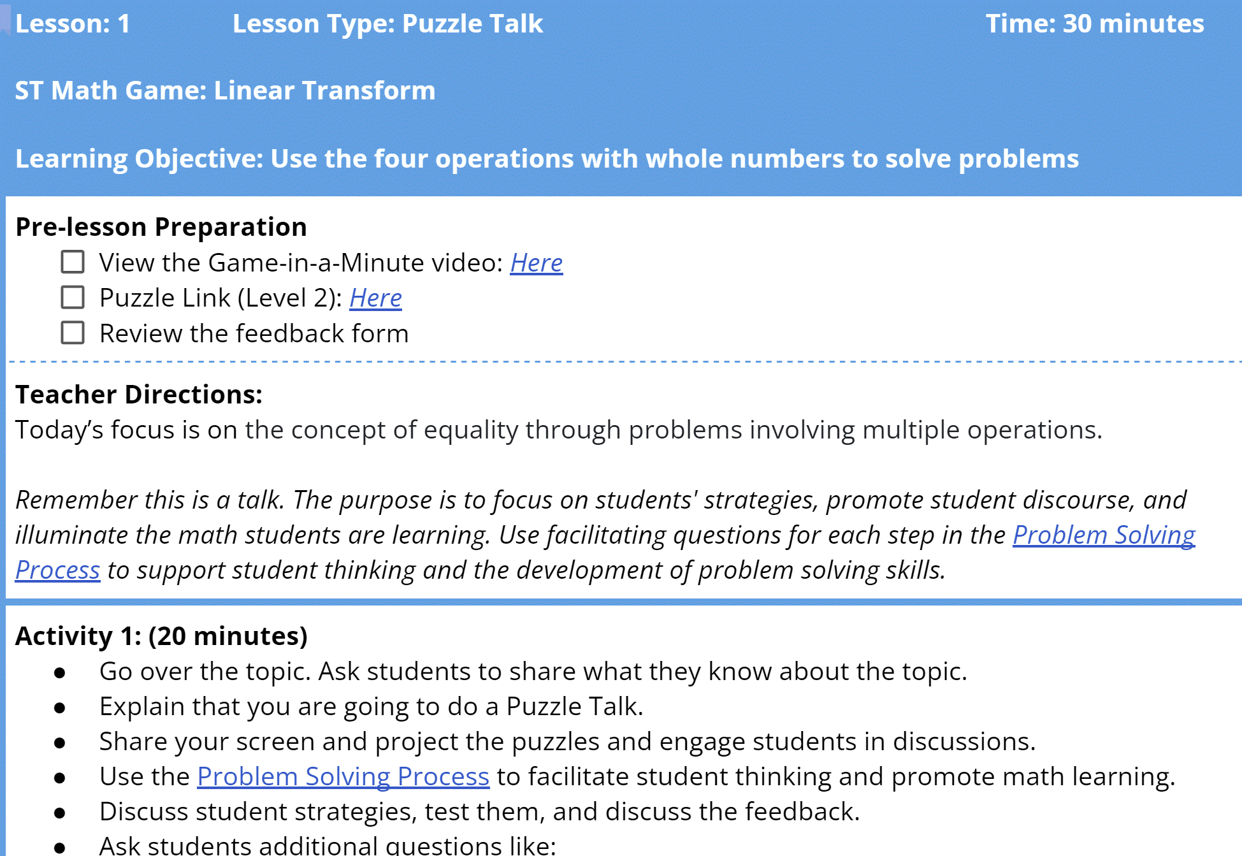The image size is (1242, 856).
Task: Check the Review the feedback form box
Action: pos(73,333)
